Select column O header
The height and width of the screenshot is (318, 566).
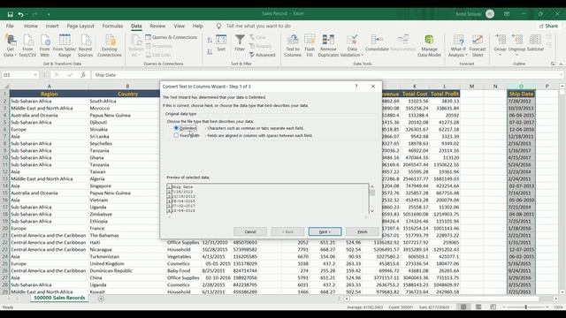click(521, 87)
